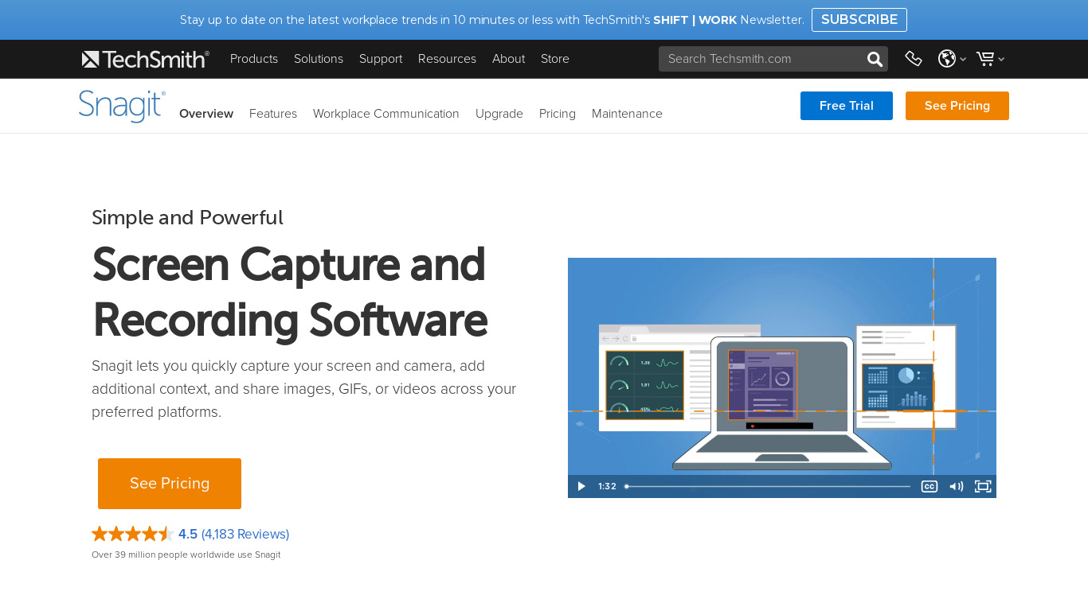This screenshot has height=611, width=1088.
Task: Click the star rating icons
Action: (x=133, y=534)
